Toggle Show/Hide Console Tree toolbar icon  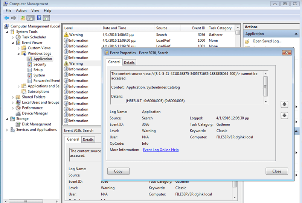tap(30, 18)
